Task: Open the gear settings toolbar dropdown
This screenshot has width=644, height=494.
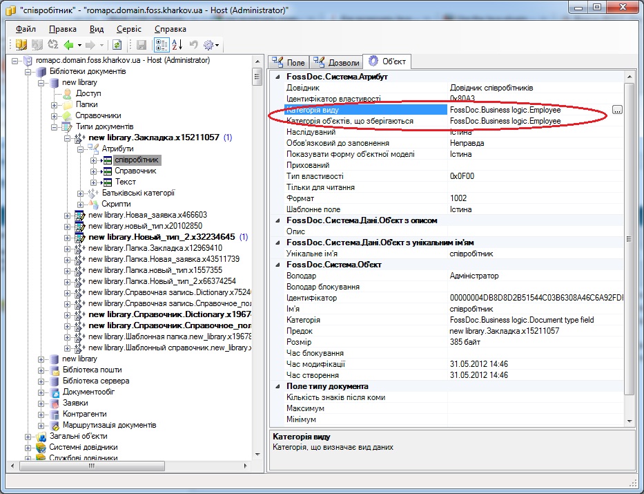Action: (211, 45)
